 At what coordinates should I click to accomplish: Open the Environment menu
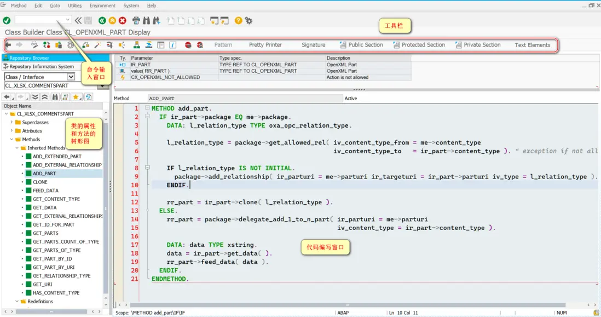click(102, 5)
